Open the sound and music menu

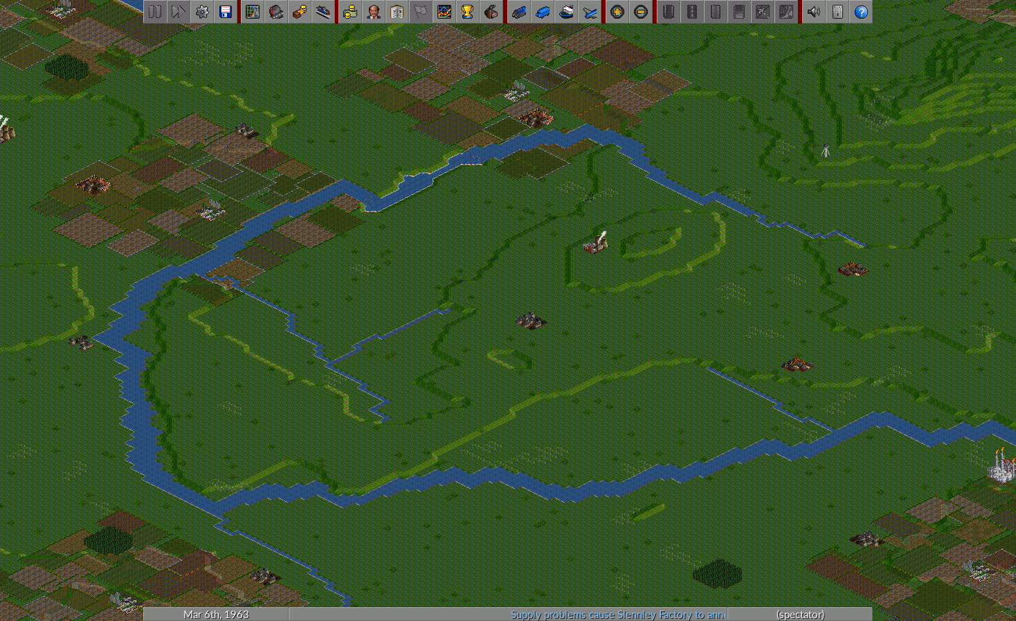tap(814, 12)
